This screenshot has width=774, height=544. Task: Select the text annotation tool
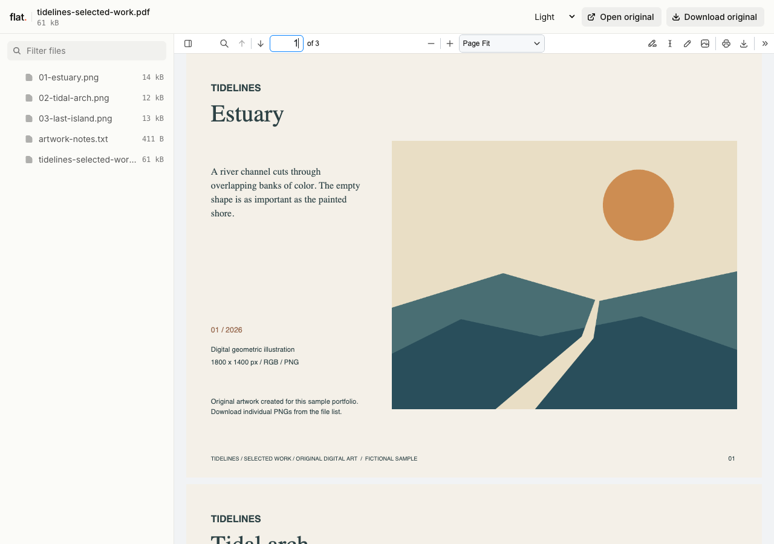(x=670, y=44)
